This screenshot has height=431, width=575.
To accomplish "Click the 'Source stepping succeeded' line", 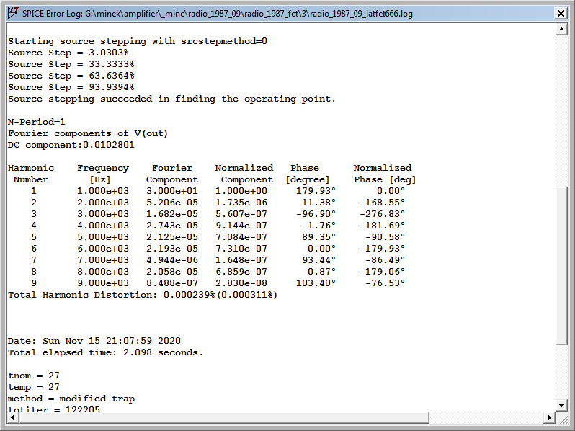I will tap(171, 99).
